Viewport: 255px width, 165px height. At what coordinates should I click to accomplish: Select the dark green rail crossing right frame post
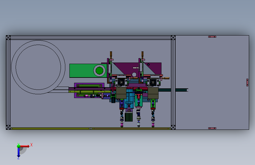tap(173, 90)
